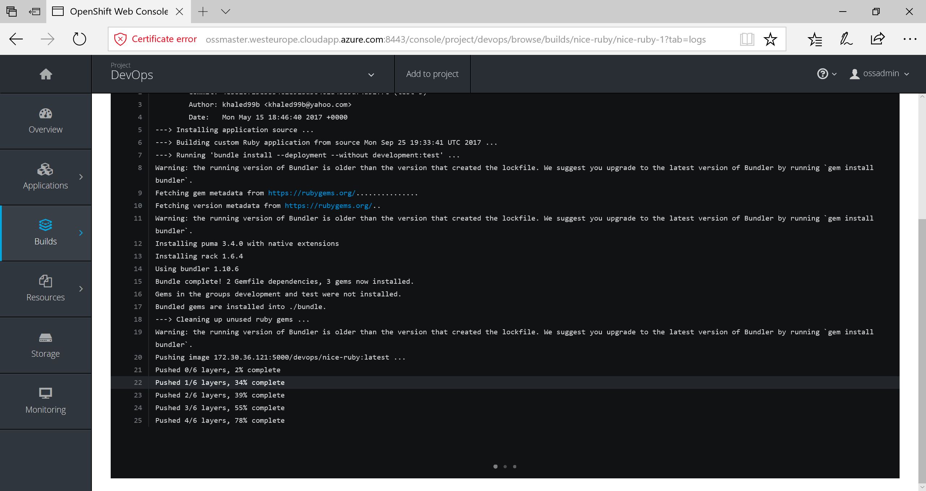926x491 pixels.
Task: Open the Overview dashboard icon
Action: point(46,114)
